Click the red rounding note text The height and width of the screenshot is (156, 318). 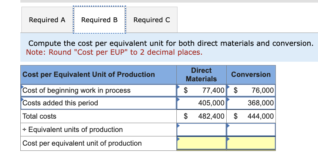[114, 52]
